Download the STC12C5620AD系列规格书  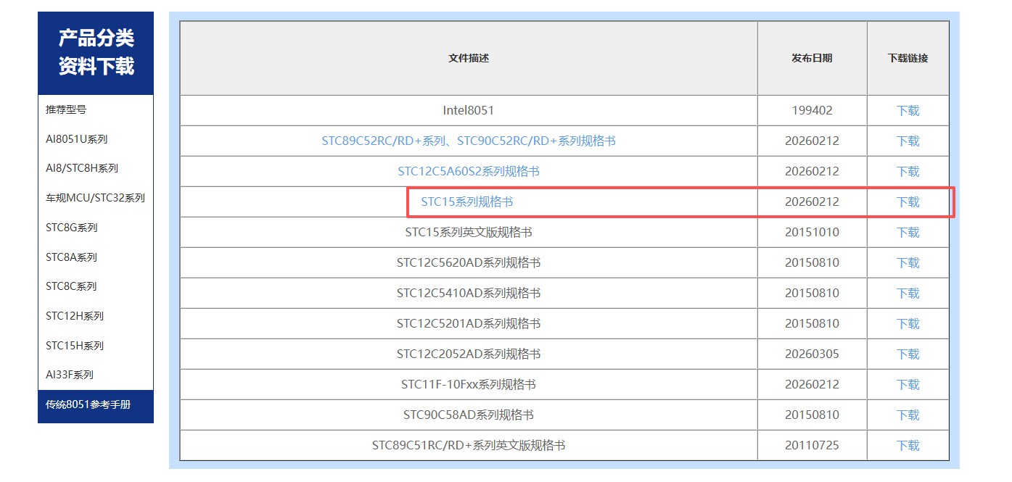point(908,262)
